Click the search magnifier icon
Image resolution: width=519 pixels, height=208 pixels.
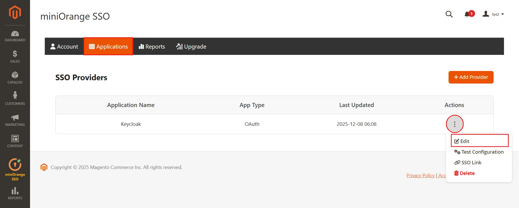tap(449, 14)
